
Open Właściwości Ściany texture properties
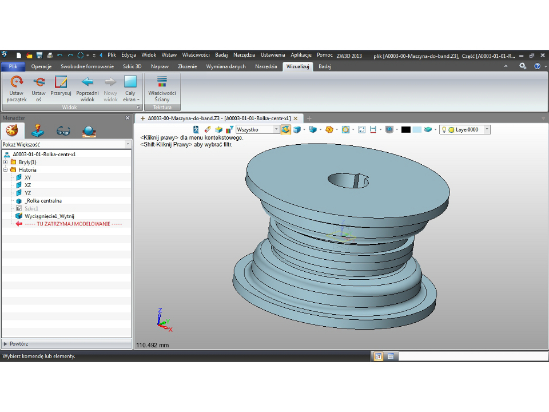coord(162,82)
